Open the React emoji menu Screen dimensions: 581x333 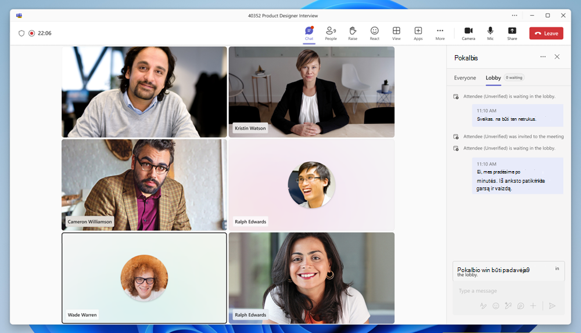coord(375,33)
